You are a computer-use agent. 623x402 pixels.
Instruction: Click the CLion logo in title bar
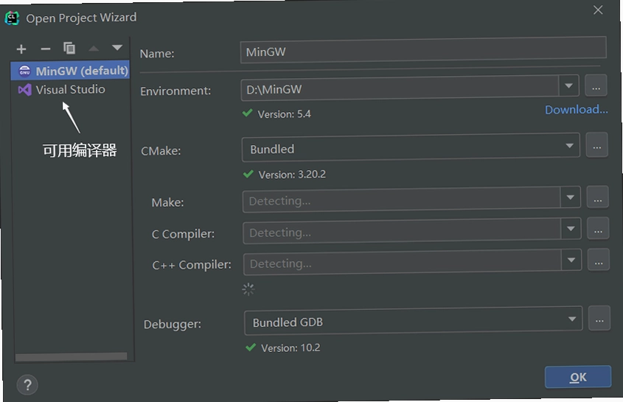(x=12, y=18)
